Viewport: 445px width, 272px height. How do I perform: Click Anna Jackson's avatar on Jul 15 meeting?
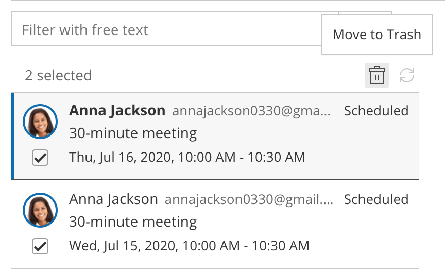(40, 210)
